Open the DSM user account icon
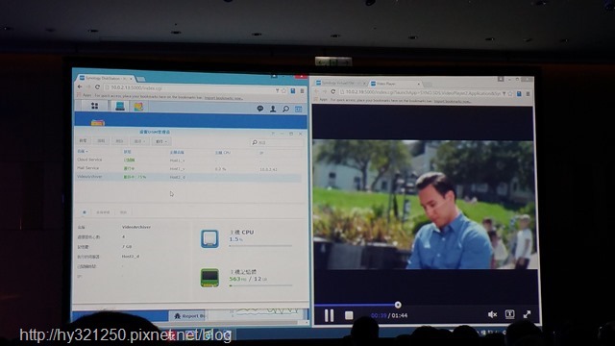This screenshot has width=615, height=346. point(273,109)
